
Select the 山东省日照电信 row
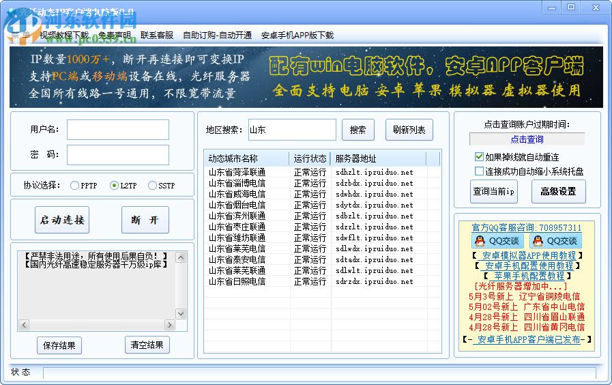[323, 281]
